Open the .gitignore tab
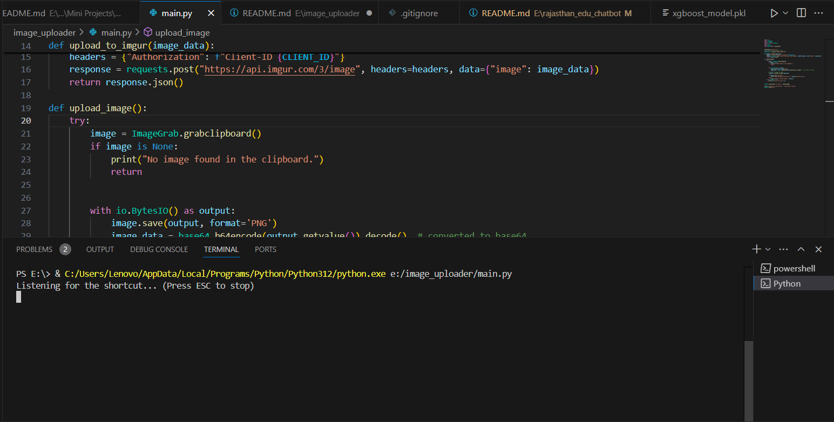Viewport: 834px width, 422px height. click(x=419, y=13)
